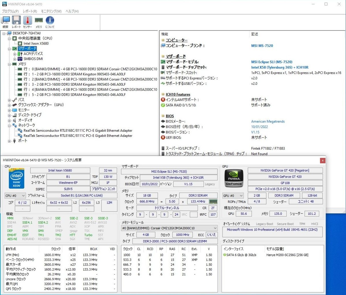Viewport: 346px width, 295px height.
Task: Expand the グラフィックス・アダプター (GPU) node
Action: [10, 105]
